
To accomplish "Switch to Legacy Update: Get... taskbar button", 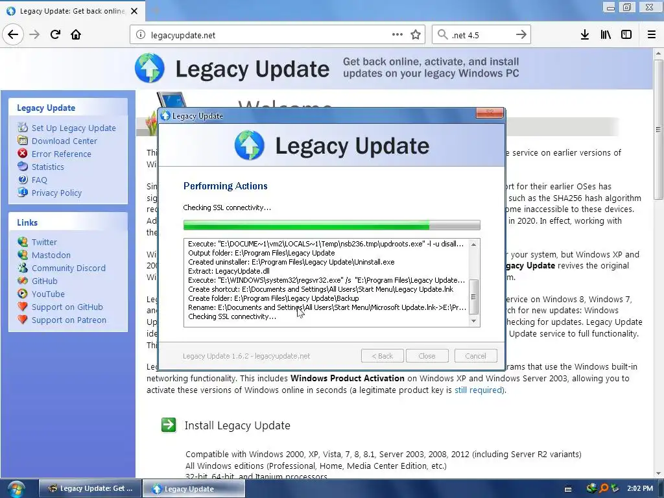I will click(x=90, y=488).
